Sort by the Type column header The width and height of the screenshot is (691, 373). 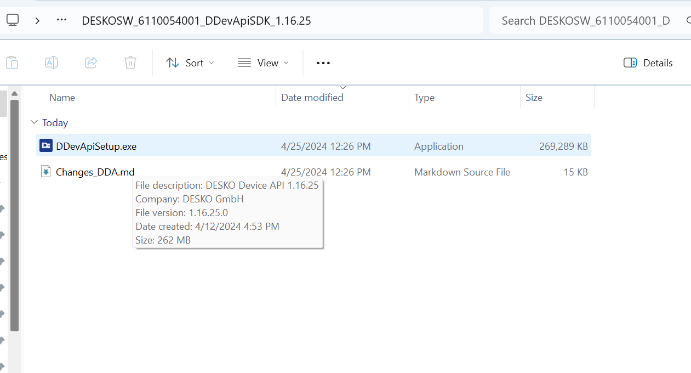tap(424, 98)
